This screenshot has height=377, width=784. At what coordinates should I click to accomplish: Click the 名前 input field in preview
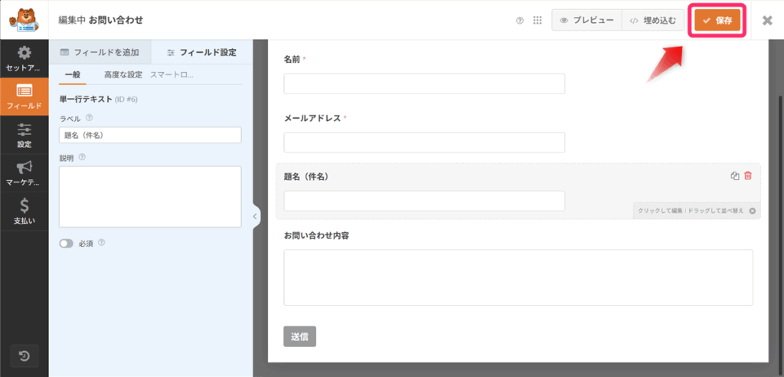[x=424, y=84]
